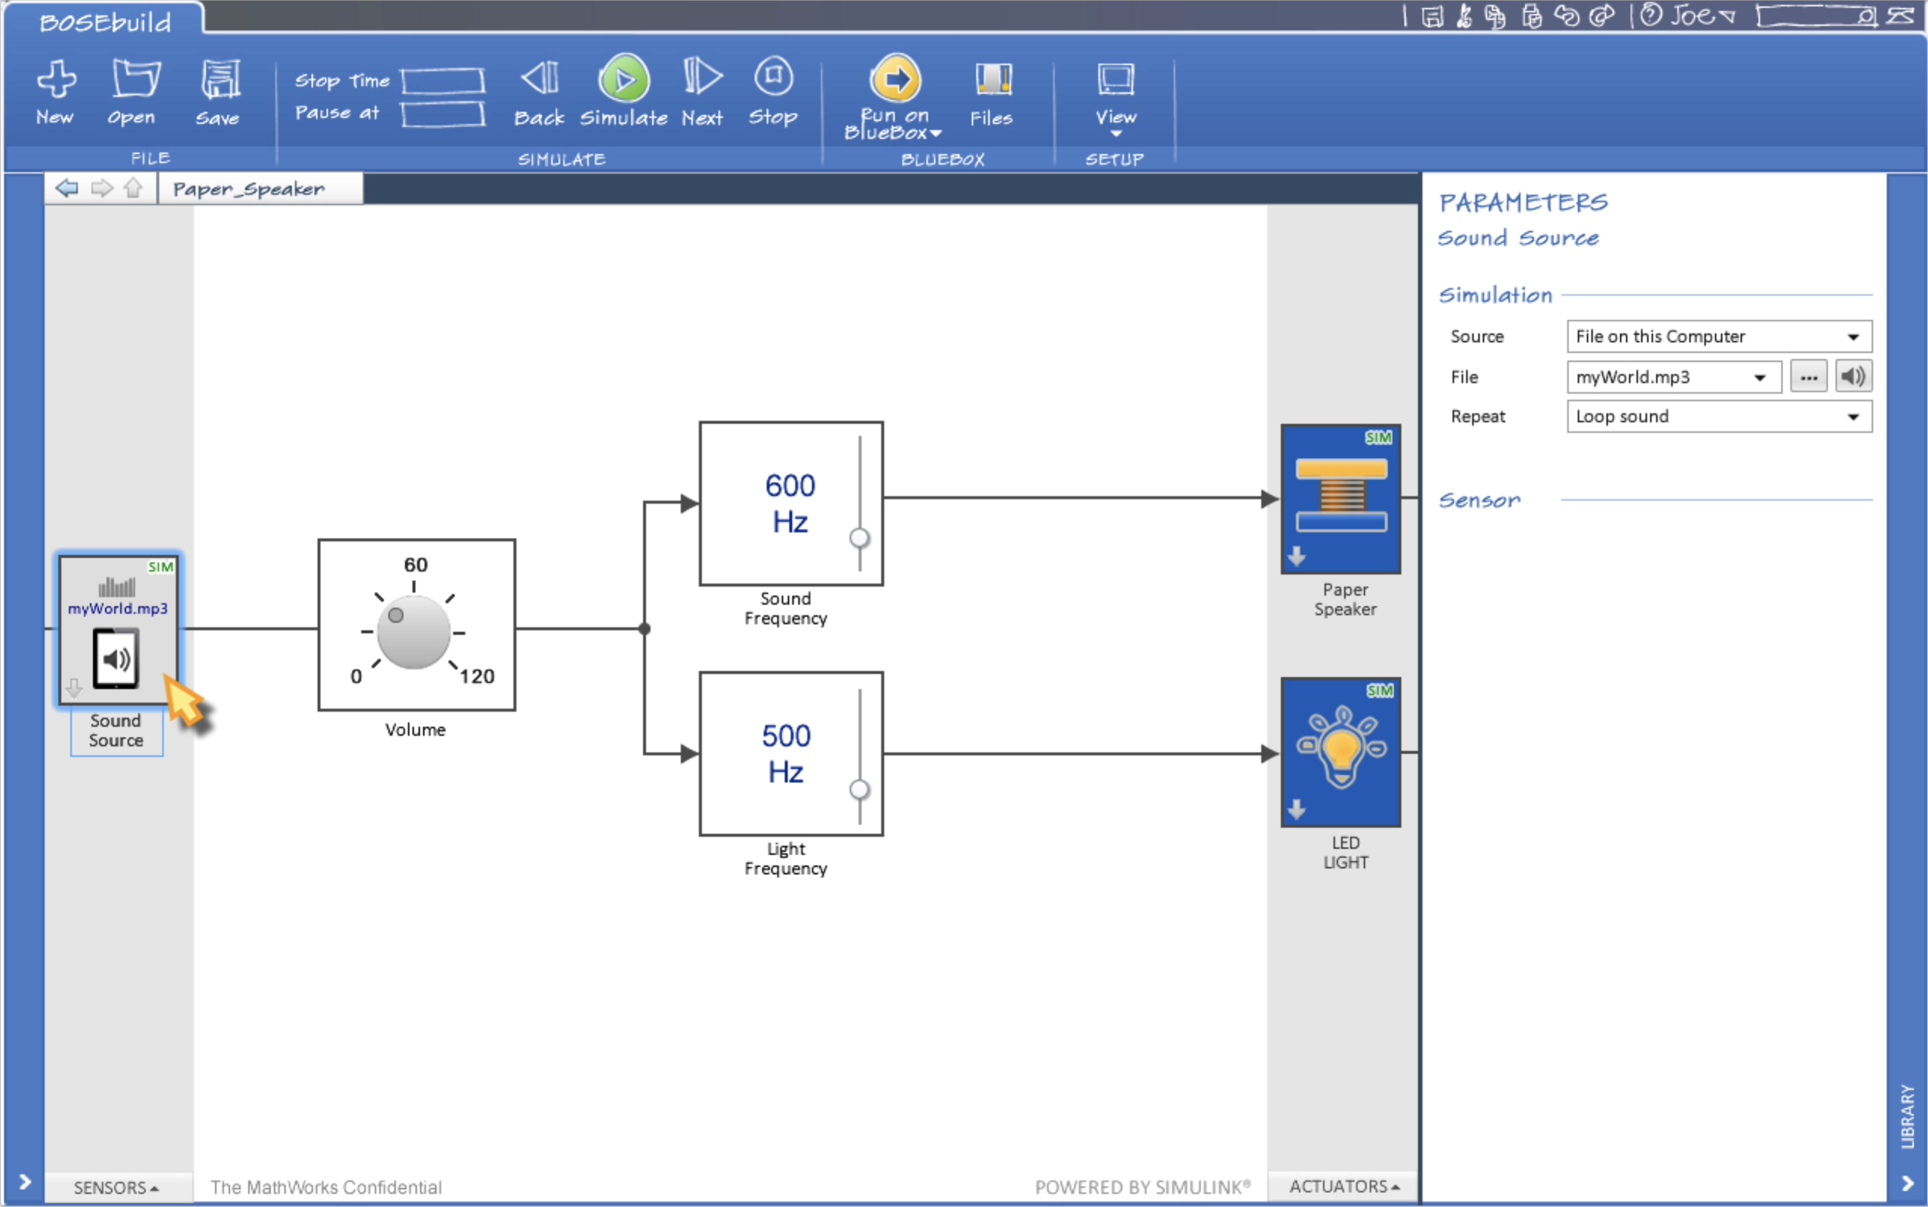Click the Stop Time input field
Viewport: 1928px width, 1207px height.
click(x=442, y=80)
